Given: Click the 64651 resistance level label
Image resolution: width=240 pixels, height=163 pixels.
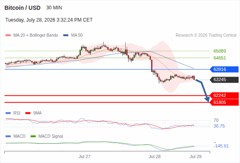Looking at the screenshot, I should click(x=220, y=58).
